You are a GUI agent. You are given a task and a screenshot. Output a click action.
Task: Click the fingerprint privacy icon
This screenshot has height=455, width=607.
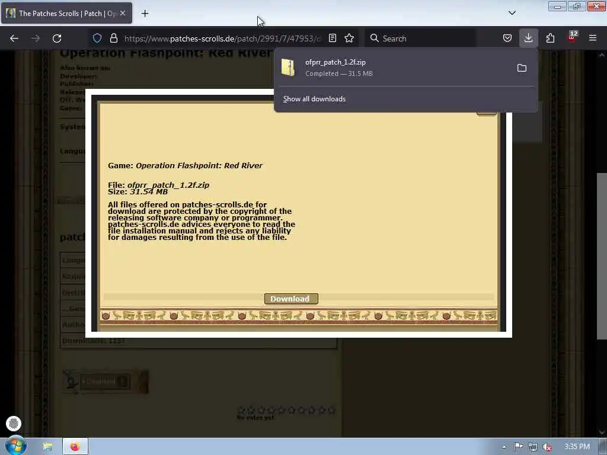coord(14,424)
